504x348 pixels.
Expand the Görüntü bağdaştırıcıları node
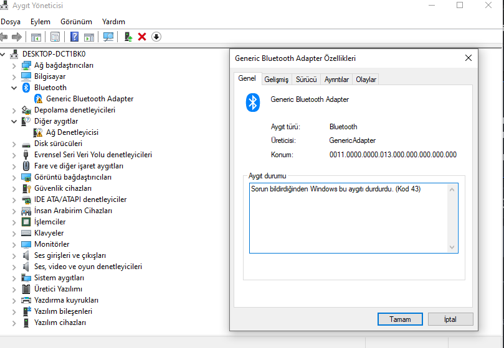pos(14,177)
